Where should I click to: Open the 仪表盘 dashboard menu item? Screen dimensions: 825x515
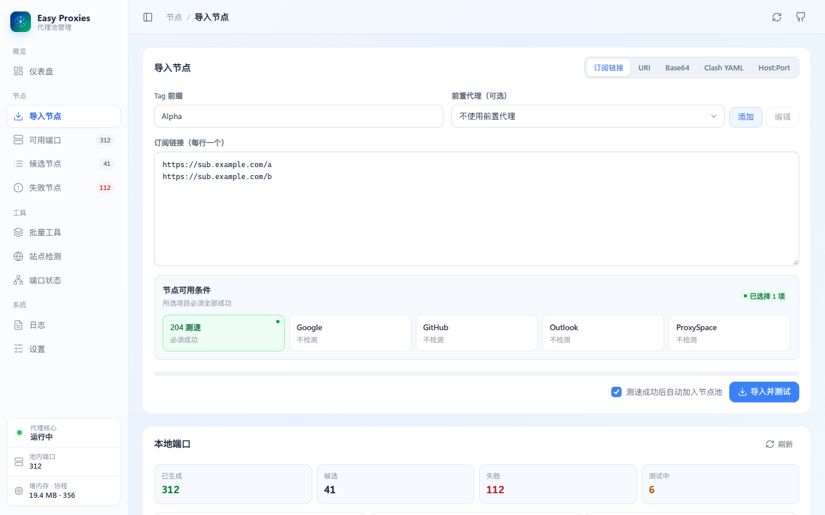pos(64,72)
